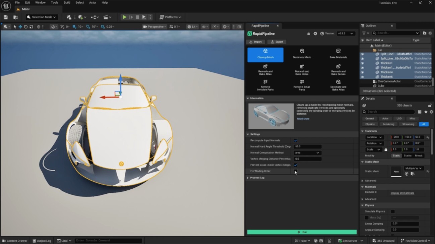
Task: Click Normal Hard Angle Threshold value field
Action: [307, 146]
